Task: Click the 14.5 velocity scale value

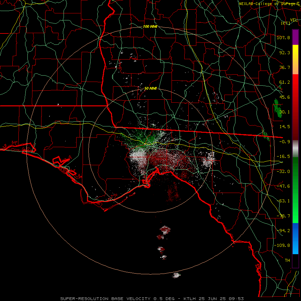Action: 285,127
